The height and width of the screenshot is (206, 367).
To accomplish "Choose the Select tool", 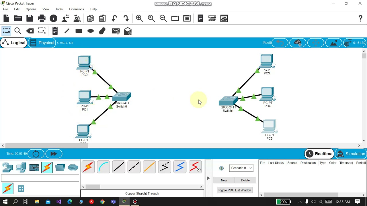I will [x=6, y=31].
